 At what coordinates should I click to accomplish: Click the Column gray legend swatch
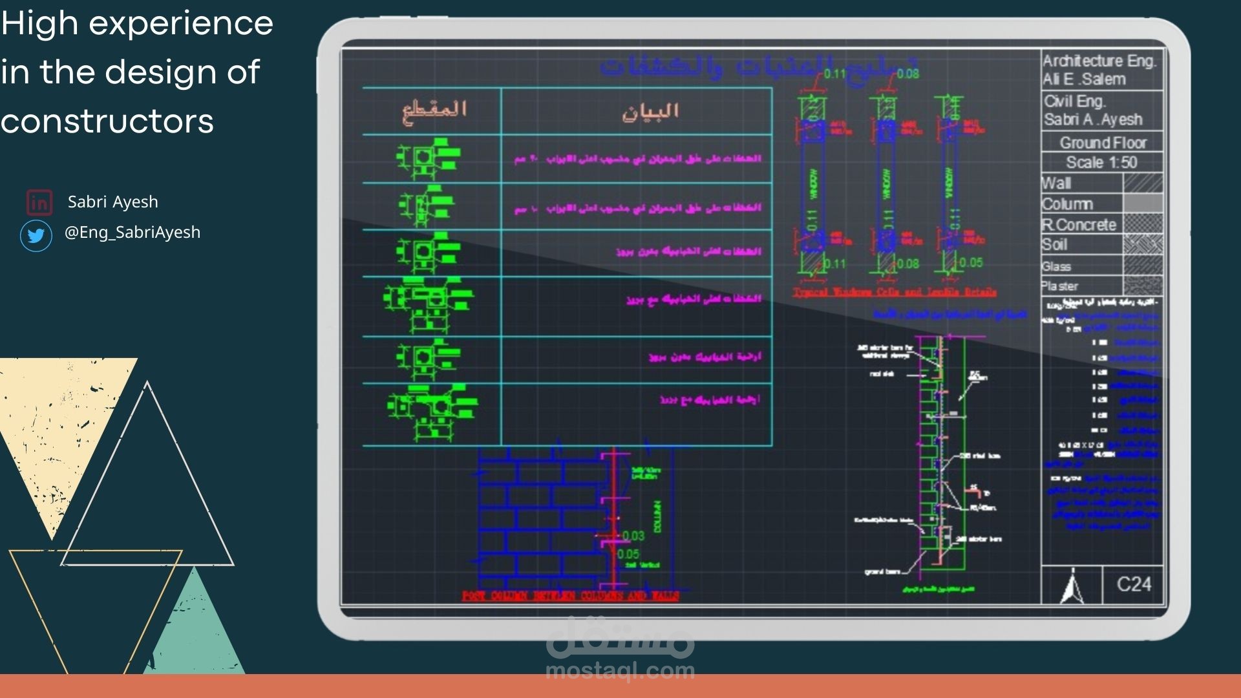pyautogui.click(x=1143, y=204)
